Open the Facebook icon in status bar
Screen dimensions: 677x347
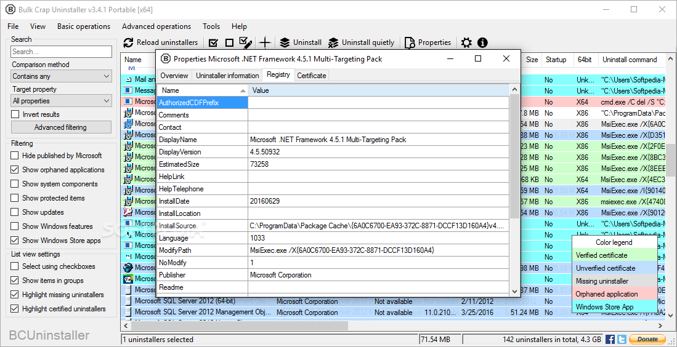pyautogui.click(x=610, y=339)
